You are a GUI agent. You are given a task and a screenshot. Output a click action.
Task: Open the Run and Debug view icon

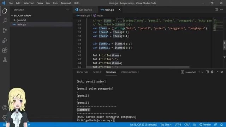(x=5, y=40)
